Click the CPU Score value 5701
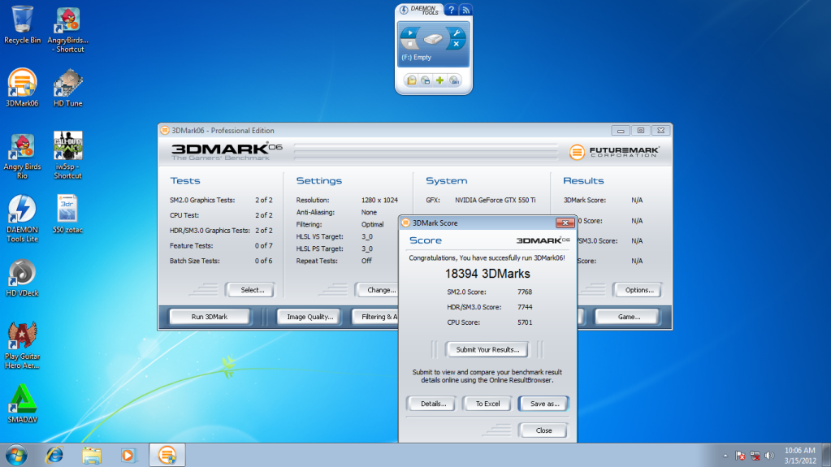This screenshot has width=831, height=467. (x=524, y=322)
